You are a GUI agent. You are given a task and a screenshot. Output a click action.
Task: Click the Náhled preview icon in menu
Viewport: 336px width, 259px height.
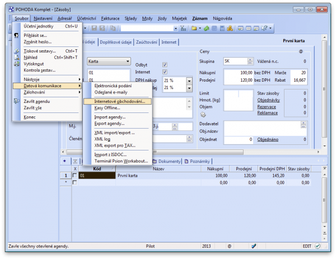click(x=16, y=58)
